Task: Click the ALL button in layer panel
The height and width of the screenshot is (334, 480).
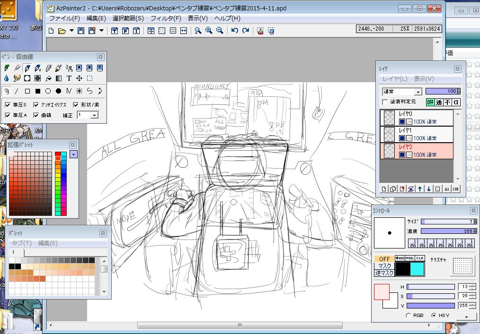Action: [x=446, y=189]
